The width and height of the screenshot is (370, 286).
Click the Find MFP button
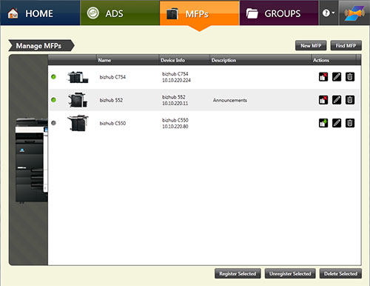tap(346, 45)
